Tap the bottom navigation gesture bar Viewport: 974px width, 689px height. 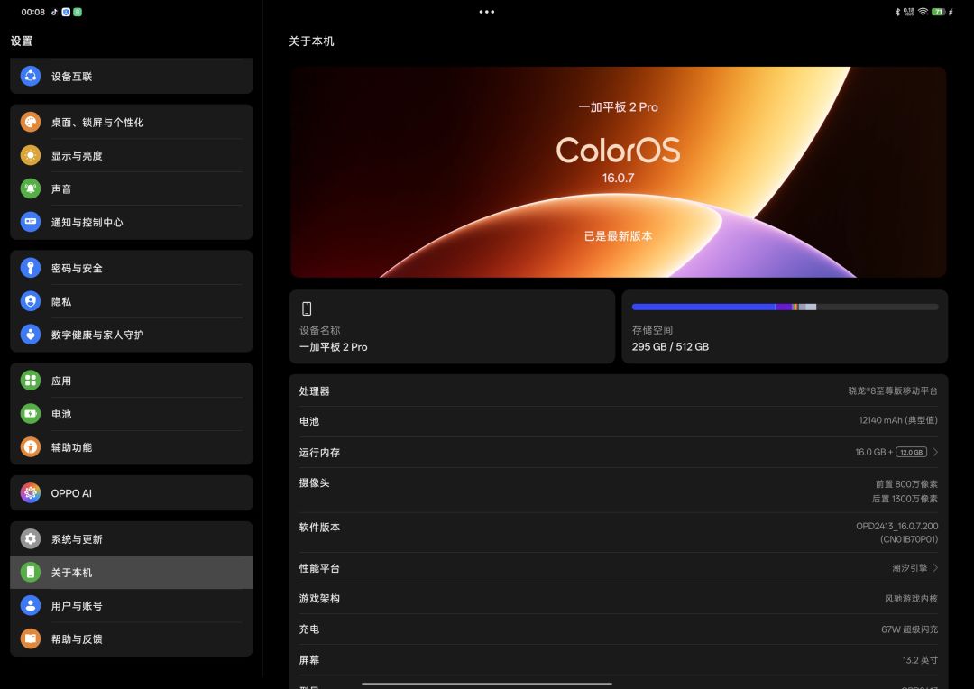click(487, 684)
